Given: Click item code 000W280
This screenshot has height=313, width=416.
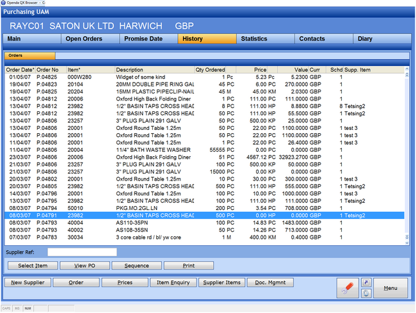Looking at the screenshot, I should [x=79, y=77].
